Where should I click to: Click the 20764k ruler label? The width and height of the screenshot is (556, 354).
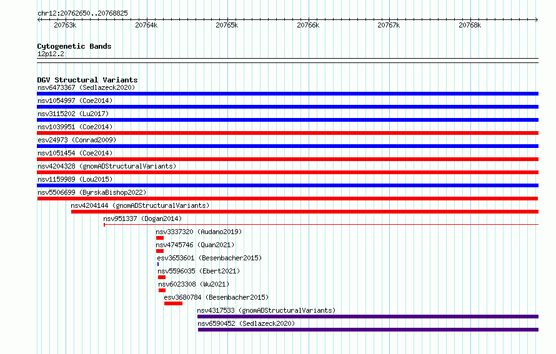146,25
